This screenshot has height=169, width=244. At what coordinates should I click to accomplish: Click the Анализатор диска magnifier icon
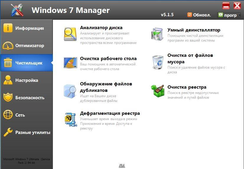pyautogui.click(x=70, y=34)
